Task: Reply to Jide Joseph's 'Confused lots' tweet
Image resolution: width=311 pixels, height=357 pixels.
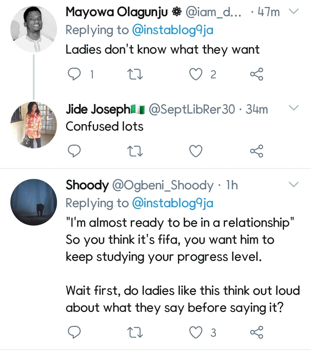Action: click(x=75, y=151)
